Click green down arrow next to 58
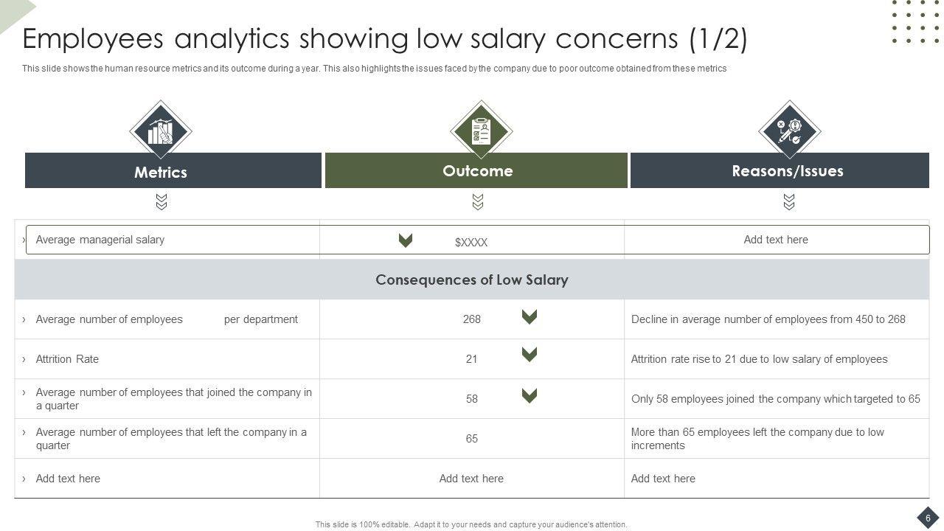Viewport: 944px width, 531px height. (529, 395)
